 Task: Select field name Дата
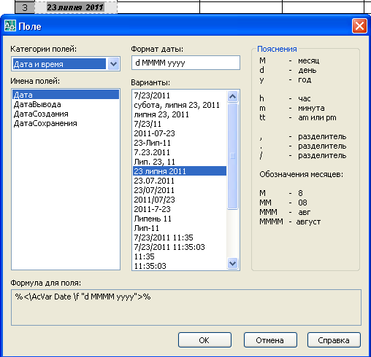[66, 95]
